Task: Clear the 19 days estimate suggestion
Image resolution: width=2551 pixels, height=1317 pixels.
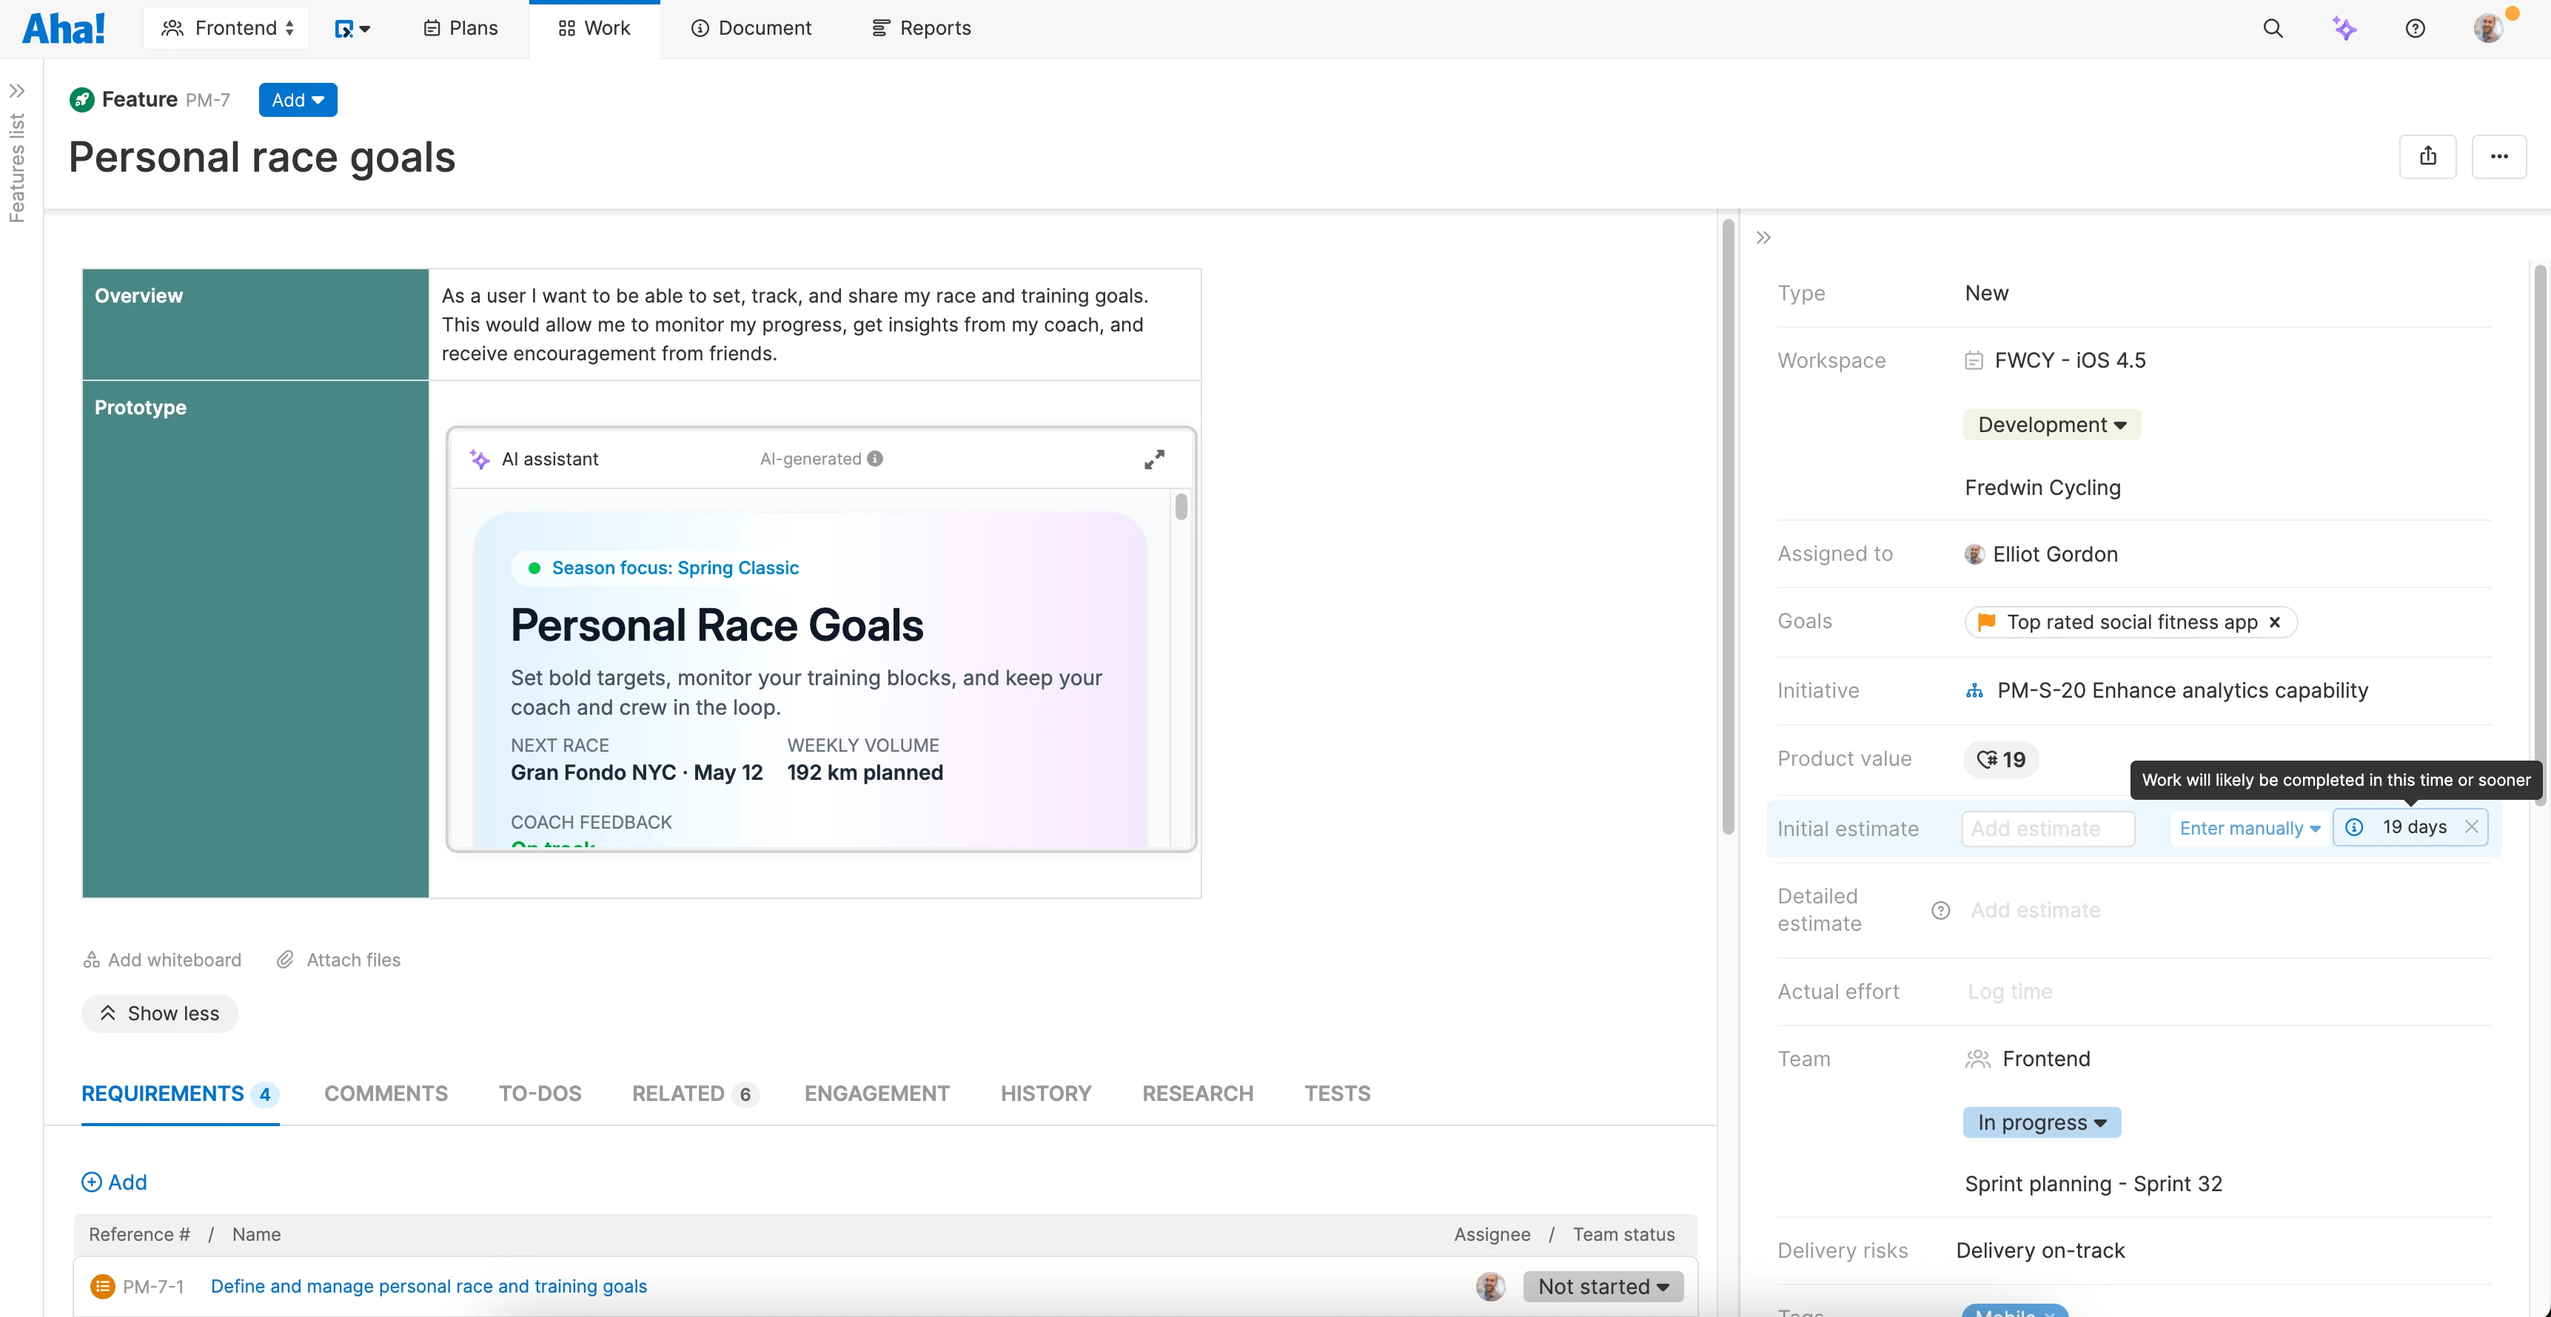Action: (2471, 827)
